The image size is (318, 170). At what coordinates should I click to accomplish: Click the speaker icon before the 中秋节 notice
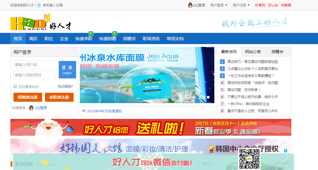click(84, 111)
